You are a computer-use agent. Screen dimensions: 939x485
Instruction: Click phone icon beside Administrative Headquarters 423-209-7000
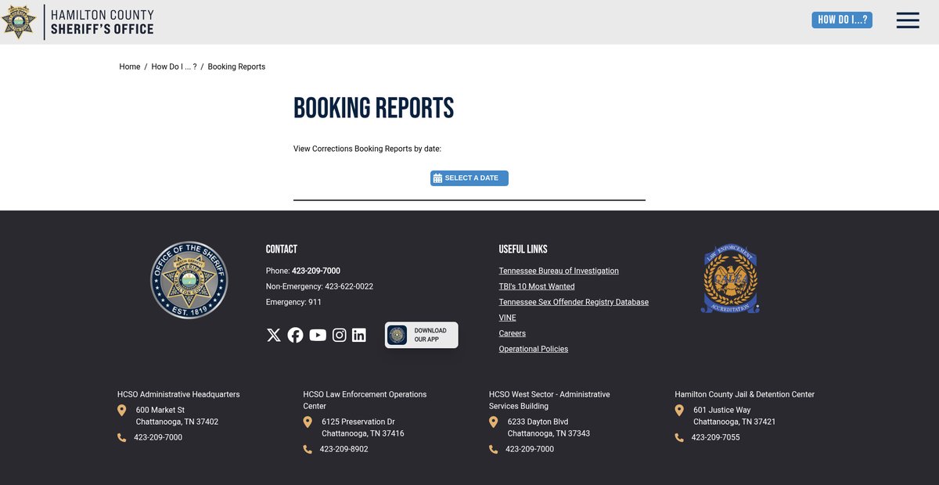pos(121,437)
